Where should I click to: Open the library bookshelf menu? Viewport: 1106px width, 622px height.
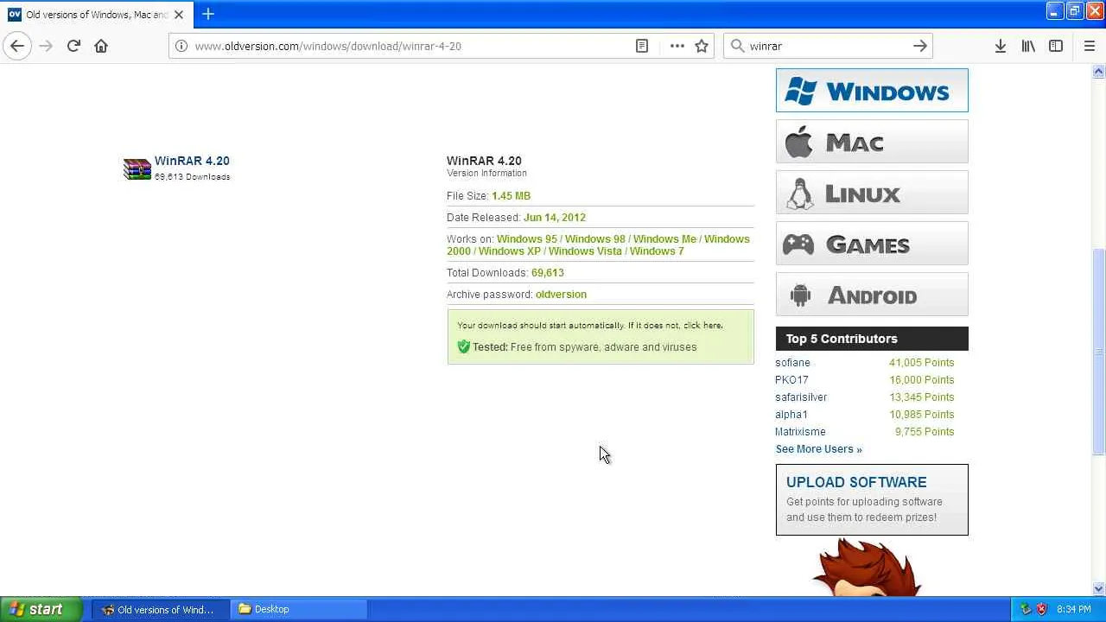pyautogui.click(x=1028, y=46)
